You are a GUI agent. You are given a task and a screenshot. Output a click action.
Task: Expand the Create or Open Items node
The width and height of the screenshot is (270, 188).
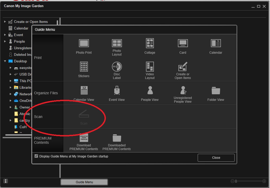point(5,22)
